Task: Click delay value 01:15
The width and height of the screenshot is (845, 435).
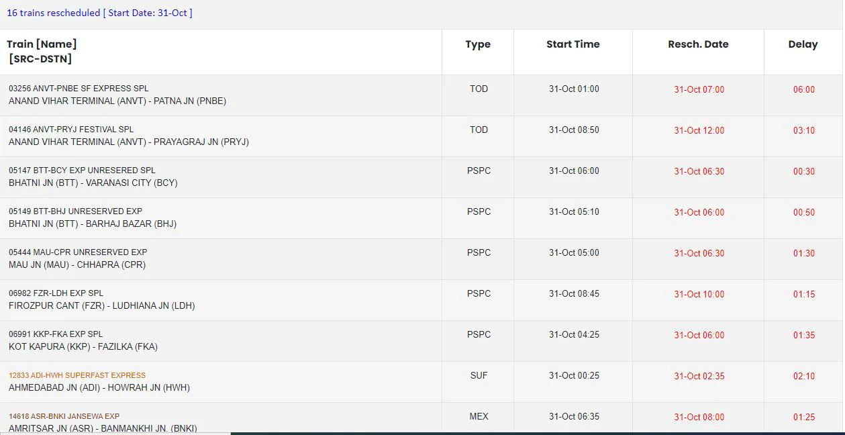Action: pyautogui.click(x=804, y=294)
